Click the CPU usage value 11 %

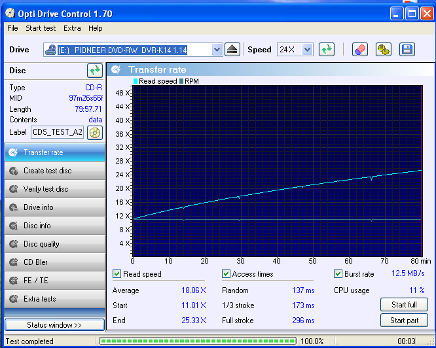tap(417, 290)
